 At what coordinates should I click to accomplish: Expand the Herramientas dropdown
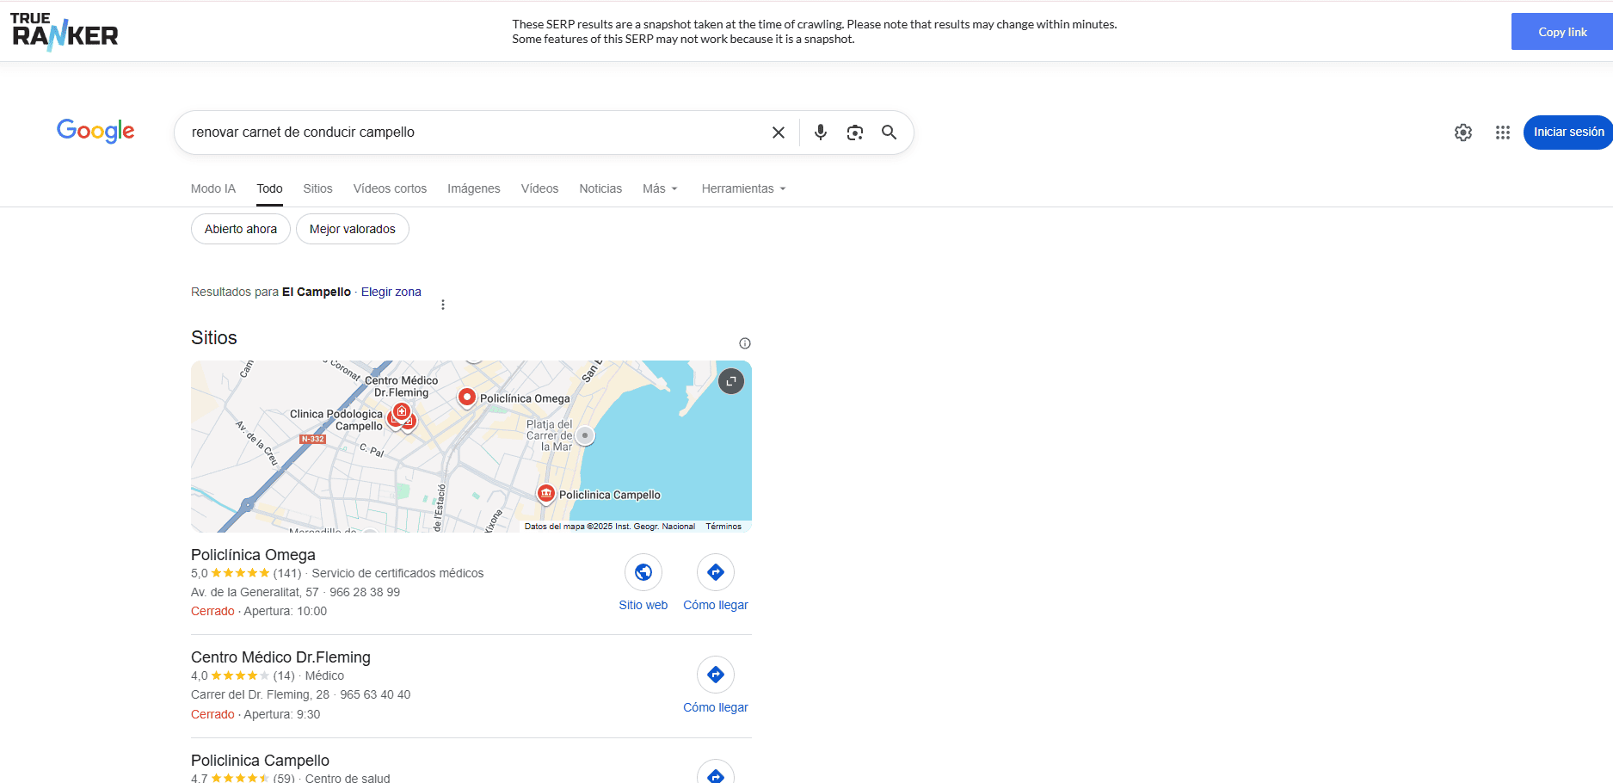(743, 188)
